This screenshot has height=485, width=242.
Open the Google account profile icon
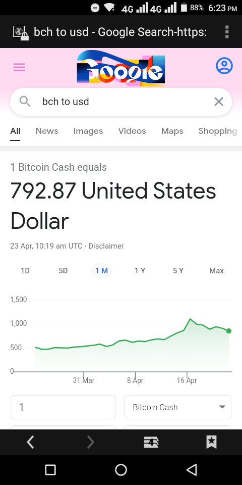[x=224, y=66]
